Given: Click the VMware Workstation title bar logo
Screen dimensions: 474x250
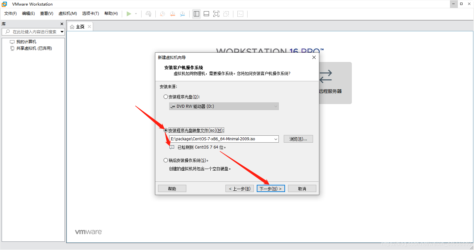Looking at the screenshot, I should coord(5,4).
